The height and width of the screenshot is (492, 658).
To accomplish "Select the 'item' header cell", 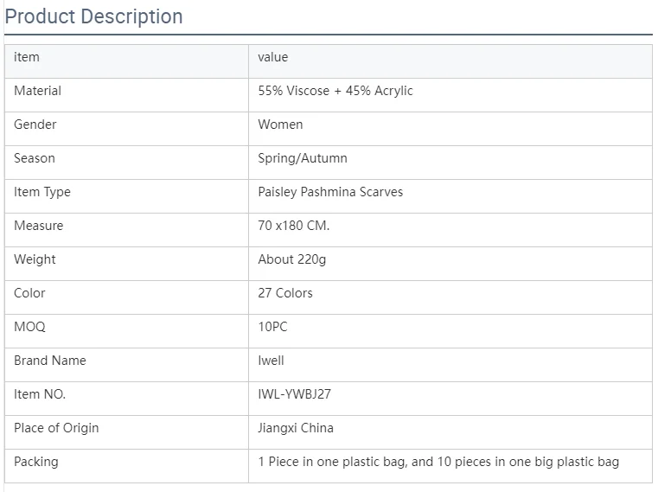I will pos(27,57).
